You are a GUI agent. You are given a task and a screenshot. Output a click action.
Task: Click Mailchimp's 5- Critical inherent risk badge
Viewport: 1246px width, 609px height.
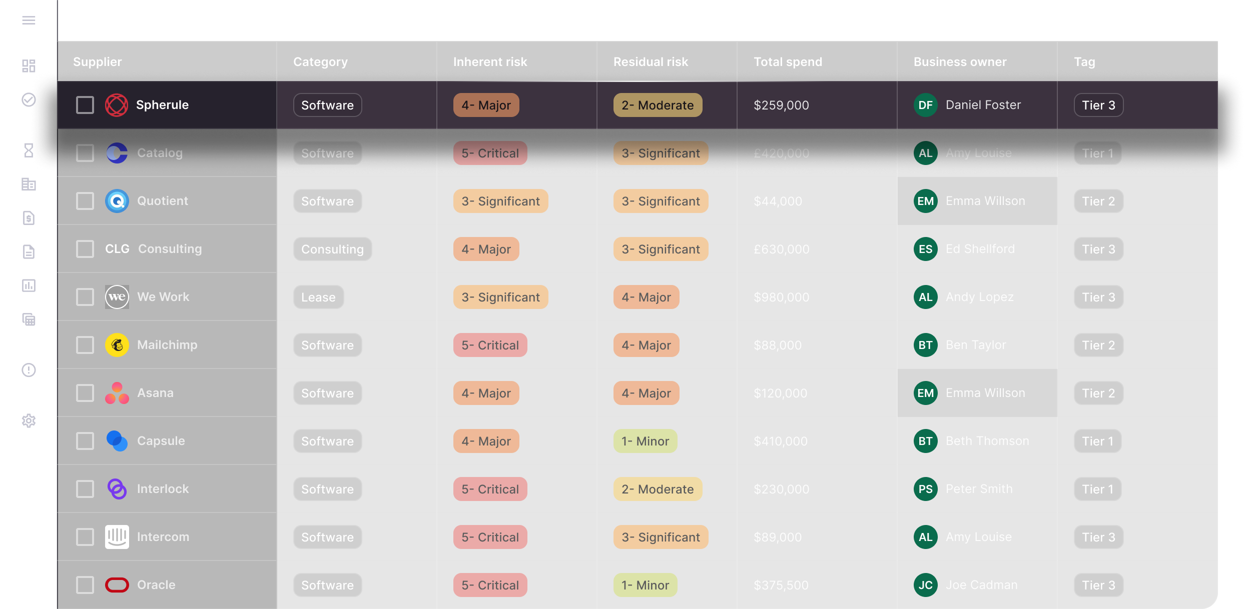490,345
